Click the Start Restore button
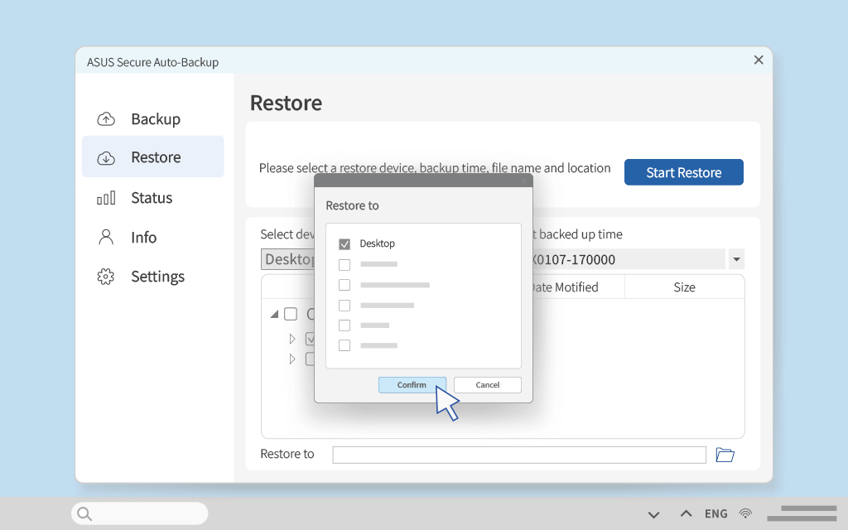The image size is (848, 530). (683, 172)
